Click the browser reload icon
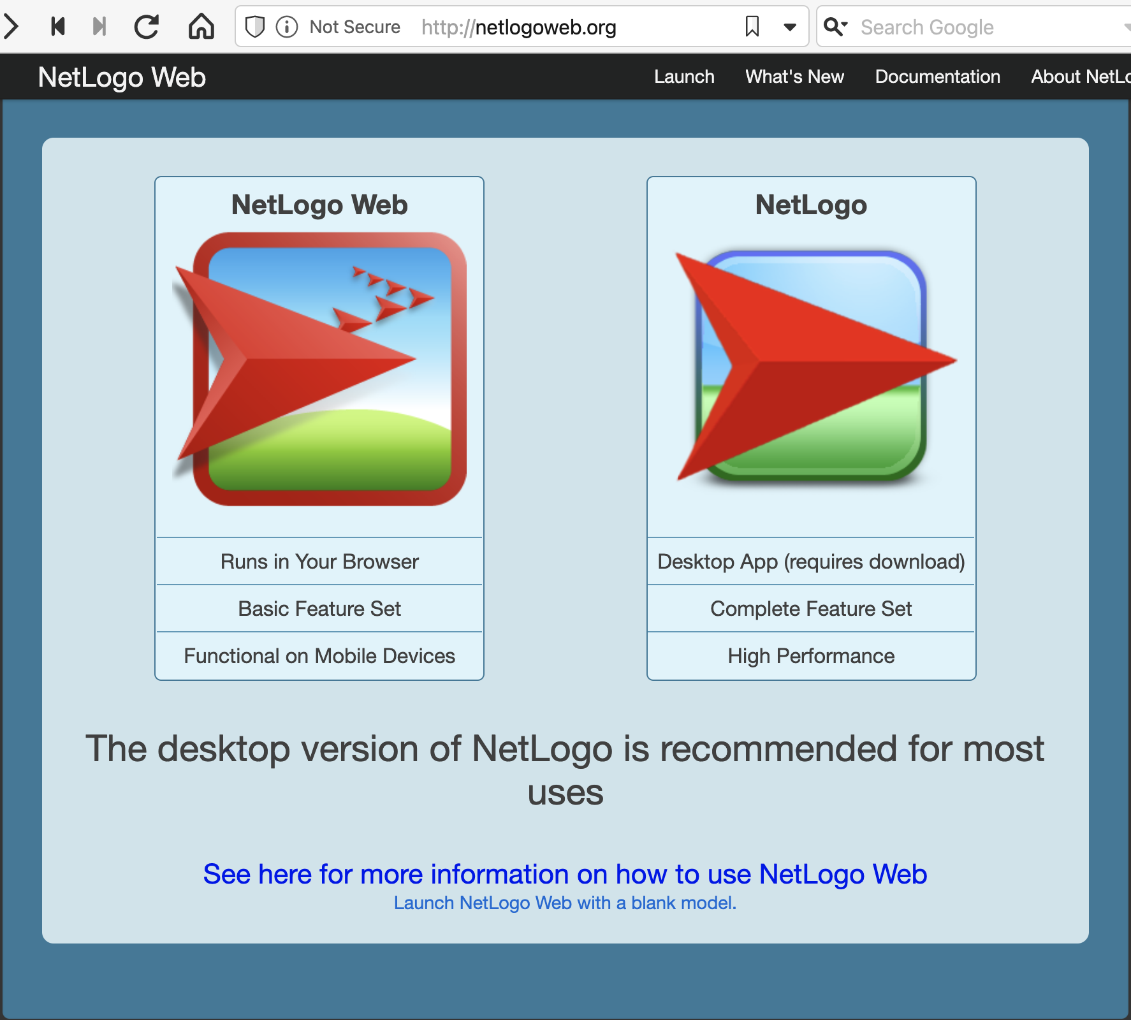The height and width of the screenshot is (1020, 1131). tap(147, 27)
